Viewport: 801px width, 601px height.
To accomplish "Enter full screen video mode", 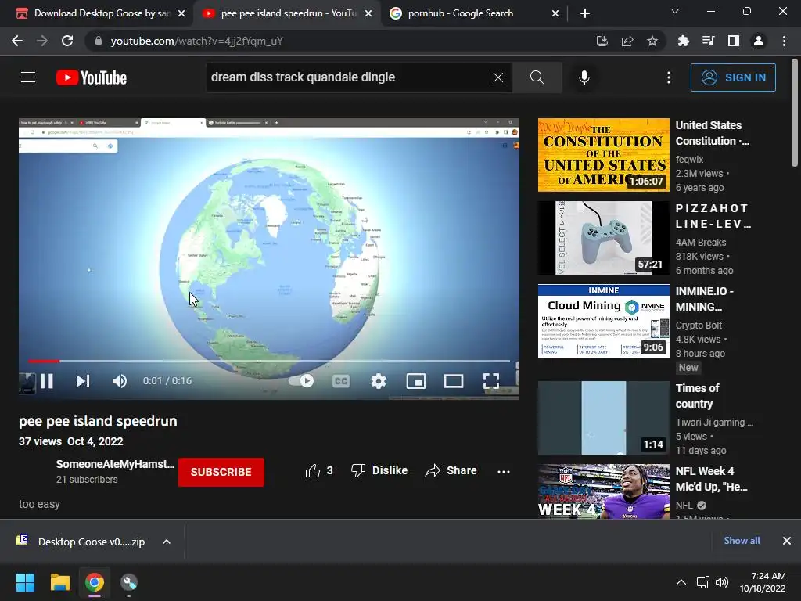I will tap(491, 381).
